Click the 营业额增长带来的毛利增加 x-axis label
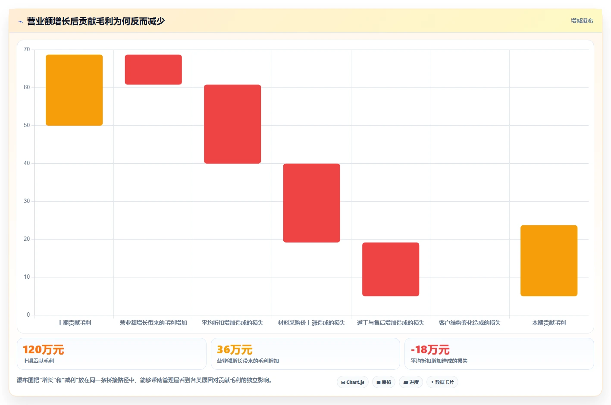The image size is (611, 405). (154, 323)
